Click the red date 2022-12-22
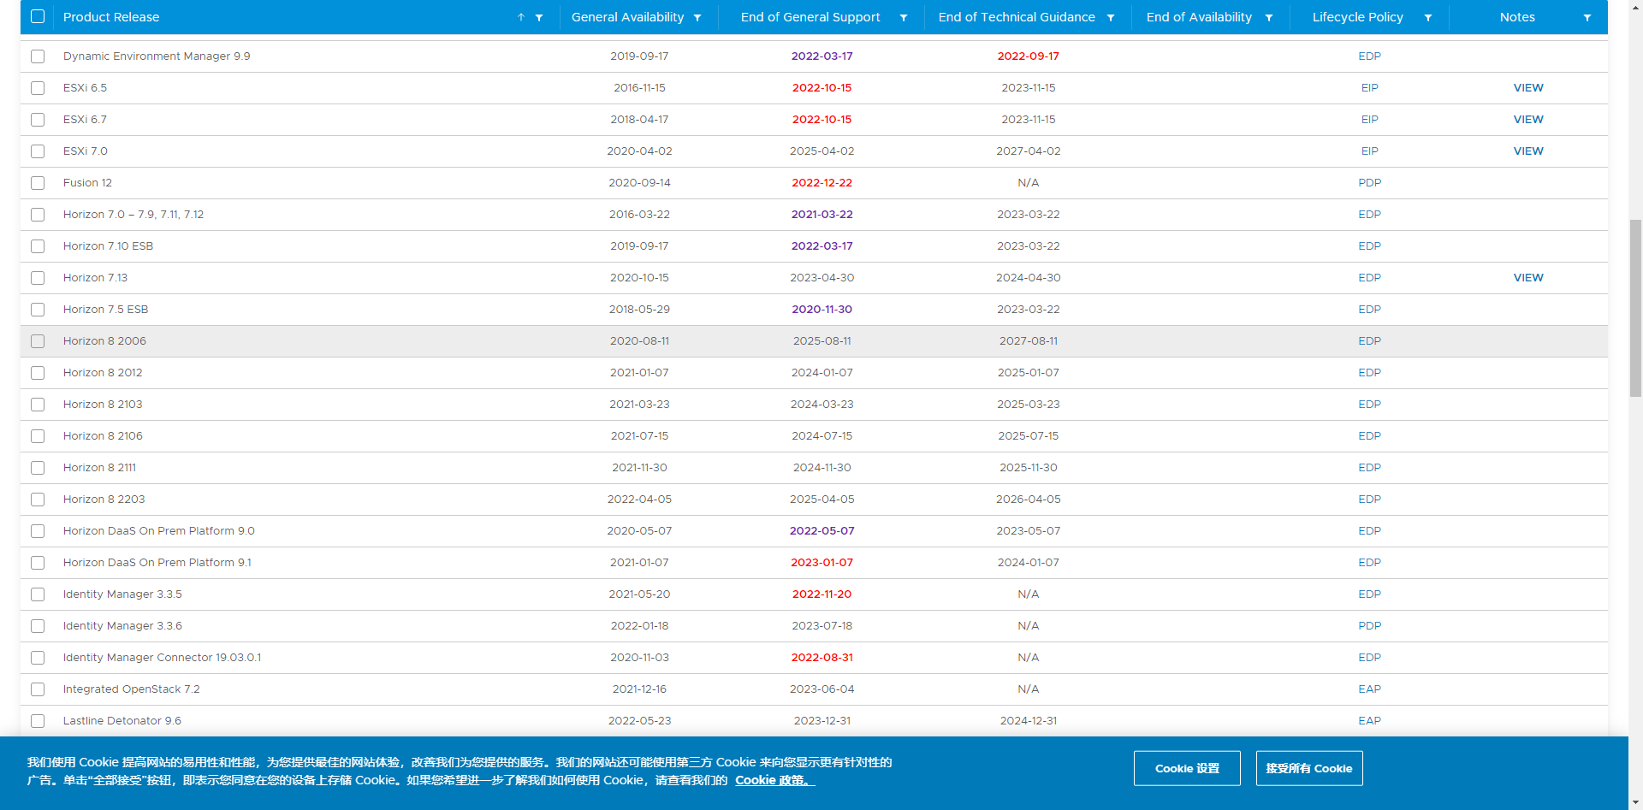Viewport: 1643px width, 810px height. [822, 183]
